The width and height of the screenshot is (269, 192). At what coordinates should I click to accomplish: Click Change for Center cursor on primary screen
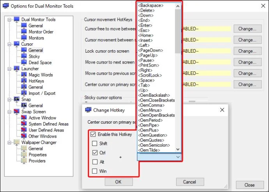pos(248,85)
